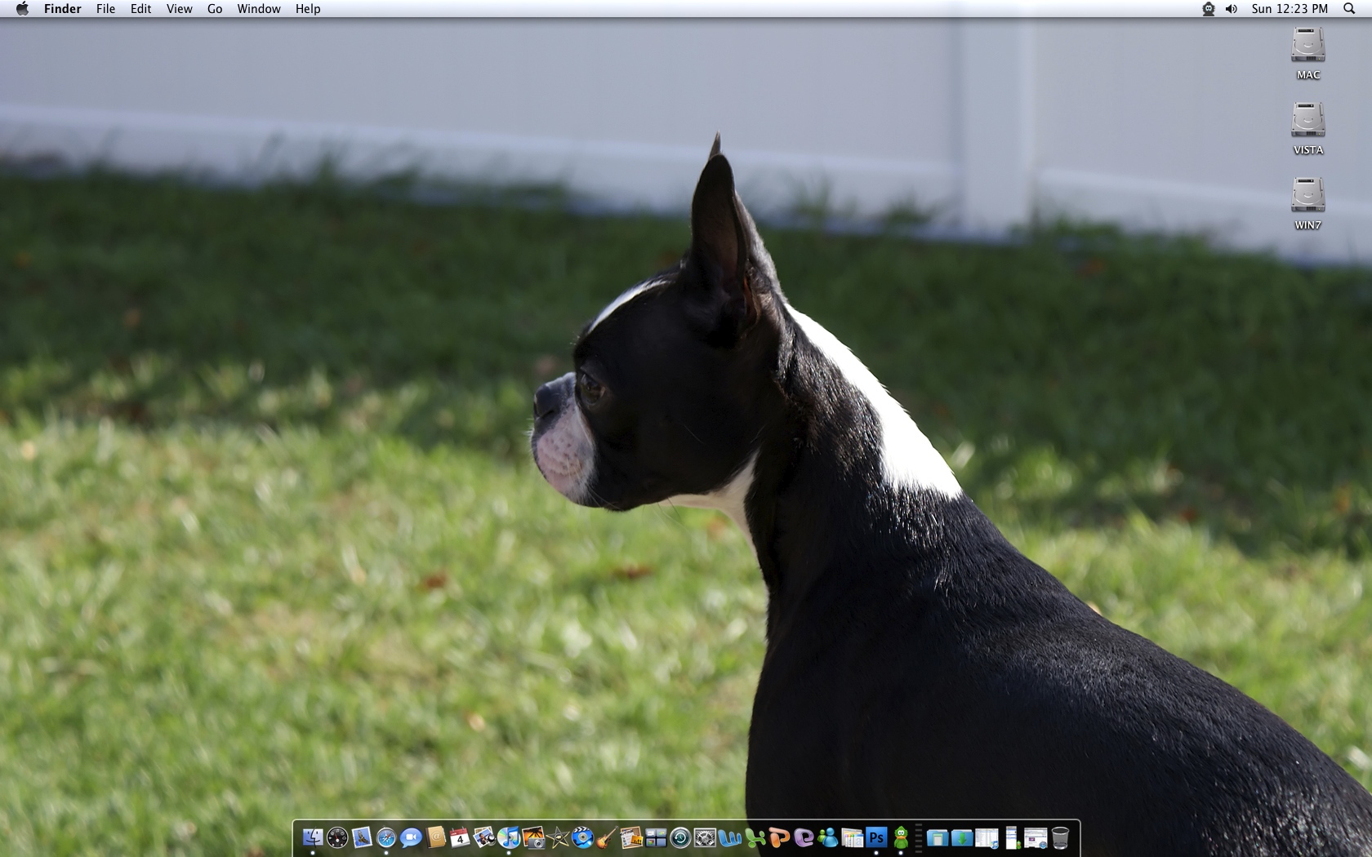The width and height of the screenshot is (1372, 857).
Task: Restore minimized Safari window from Dock
Action: pyautogui.click(x=1036, y=837)
